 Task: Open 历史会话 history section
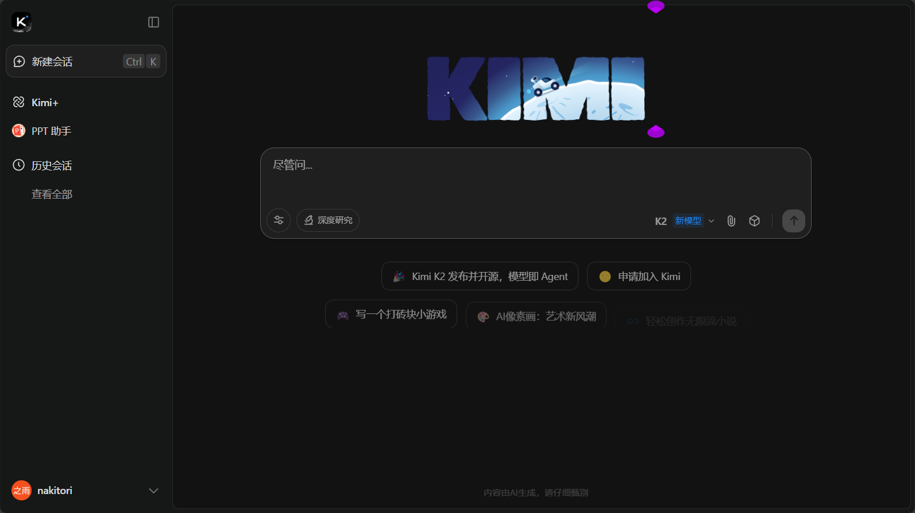pos(43,165)
